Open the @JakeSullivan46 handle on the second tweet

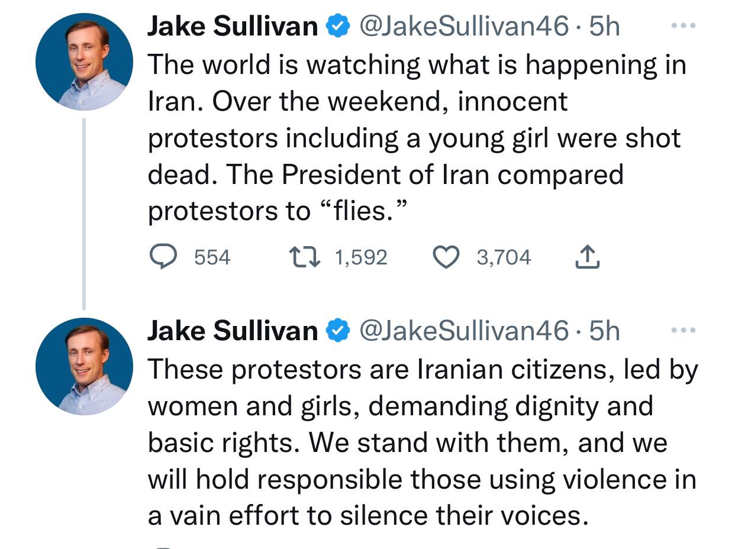[x=463, y=331]
